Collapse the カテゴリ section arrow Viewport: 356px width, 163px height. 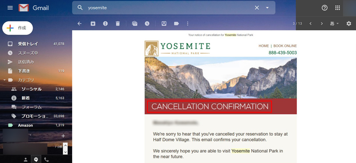(x=4, y=80)
